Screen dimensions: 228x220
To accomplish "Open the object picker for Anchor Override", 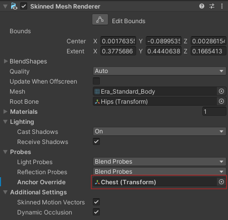I will (221, 182).
